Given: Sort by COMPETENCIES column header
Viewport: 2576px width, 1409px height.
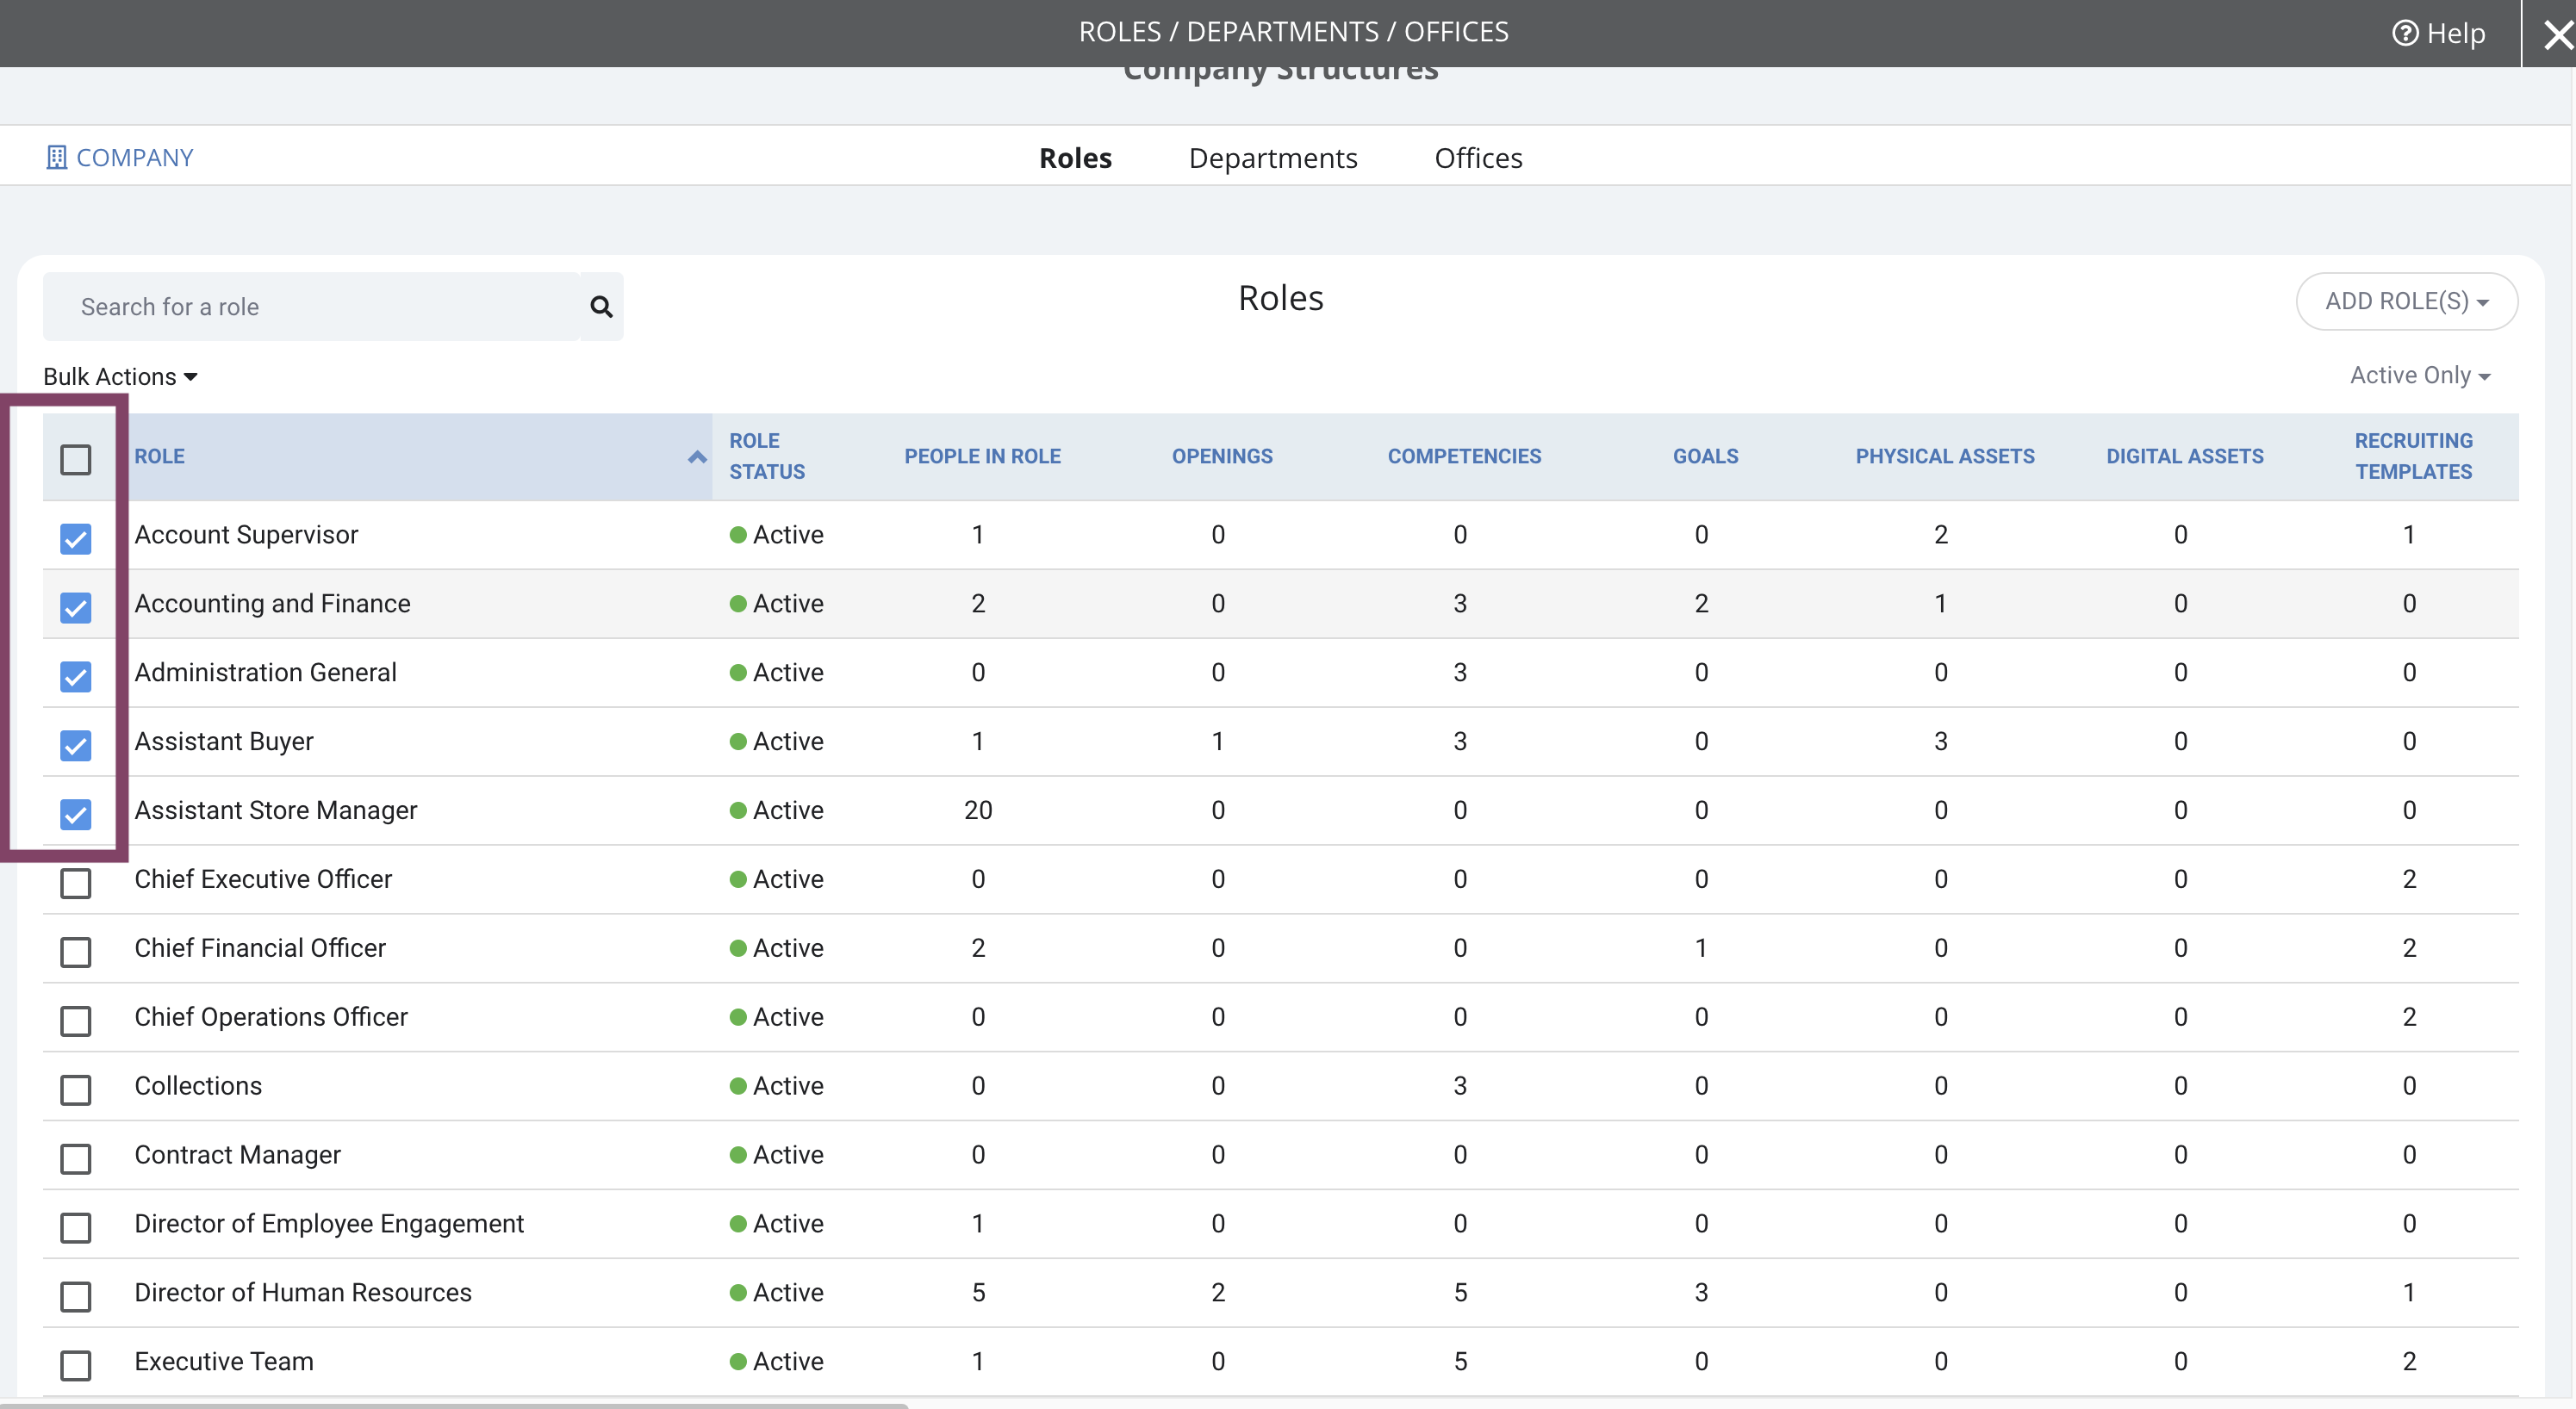Looking at the screenshot, I should point(1464,456).
